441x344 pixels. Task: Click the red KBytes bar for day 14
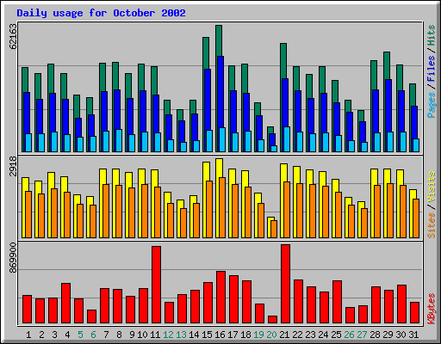(195, 306)
